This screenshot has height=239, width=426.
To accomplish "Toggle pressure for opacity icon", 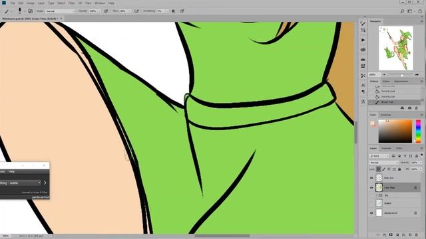I will [x=106, y=11].
